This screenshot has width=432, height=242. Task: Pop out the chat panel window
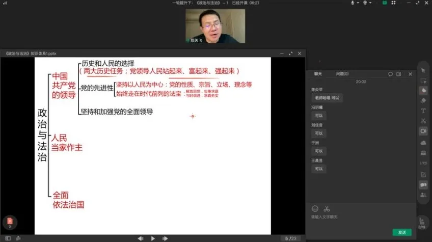click(x=398, y=74)
